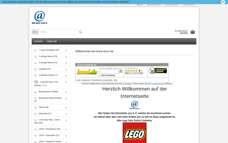Open category Aufkleber/Sticker (1)
Screen dimensions: 228x143
click(48, 75)
